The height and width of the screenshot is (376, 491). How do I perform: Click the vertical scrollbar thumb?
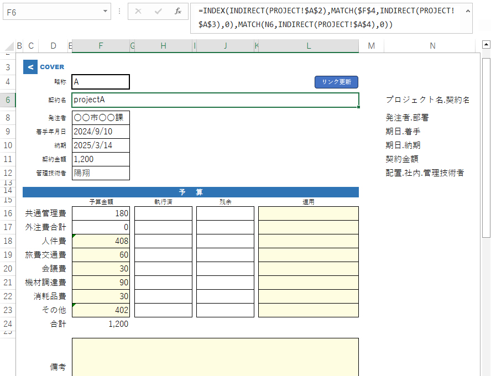tap(486, 147)
